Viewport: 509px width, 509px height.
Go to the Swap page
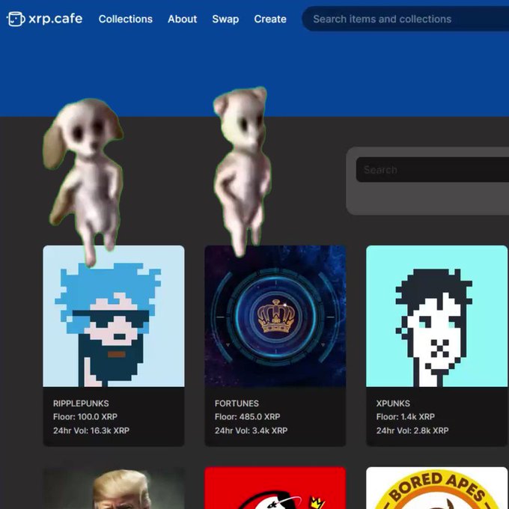[x=225, y=19]
